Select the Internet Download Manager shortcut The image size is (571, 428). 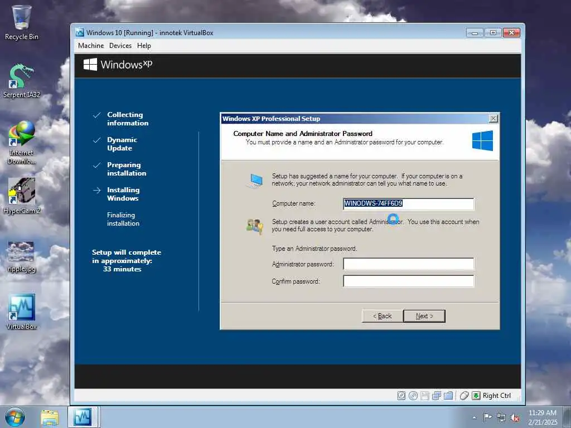click(x=22, y=143)
